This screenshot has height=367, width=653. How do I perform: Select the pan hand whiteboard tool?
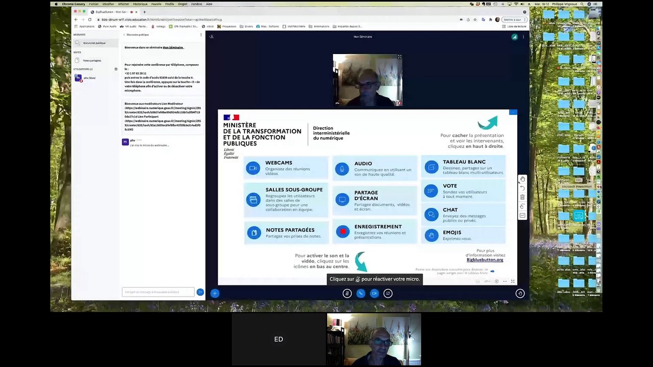tap(522, 179)
